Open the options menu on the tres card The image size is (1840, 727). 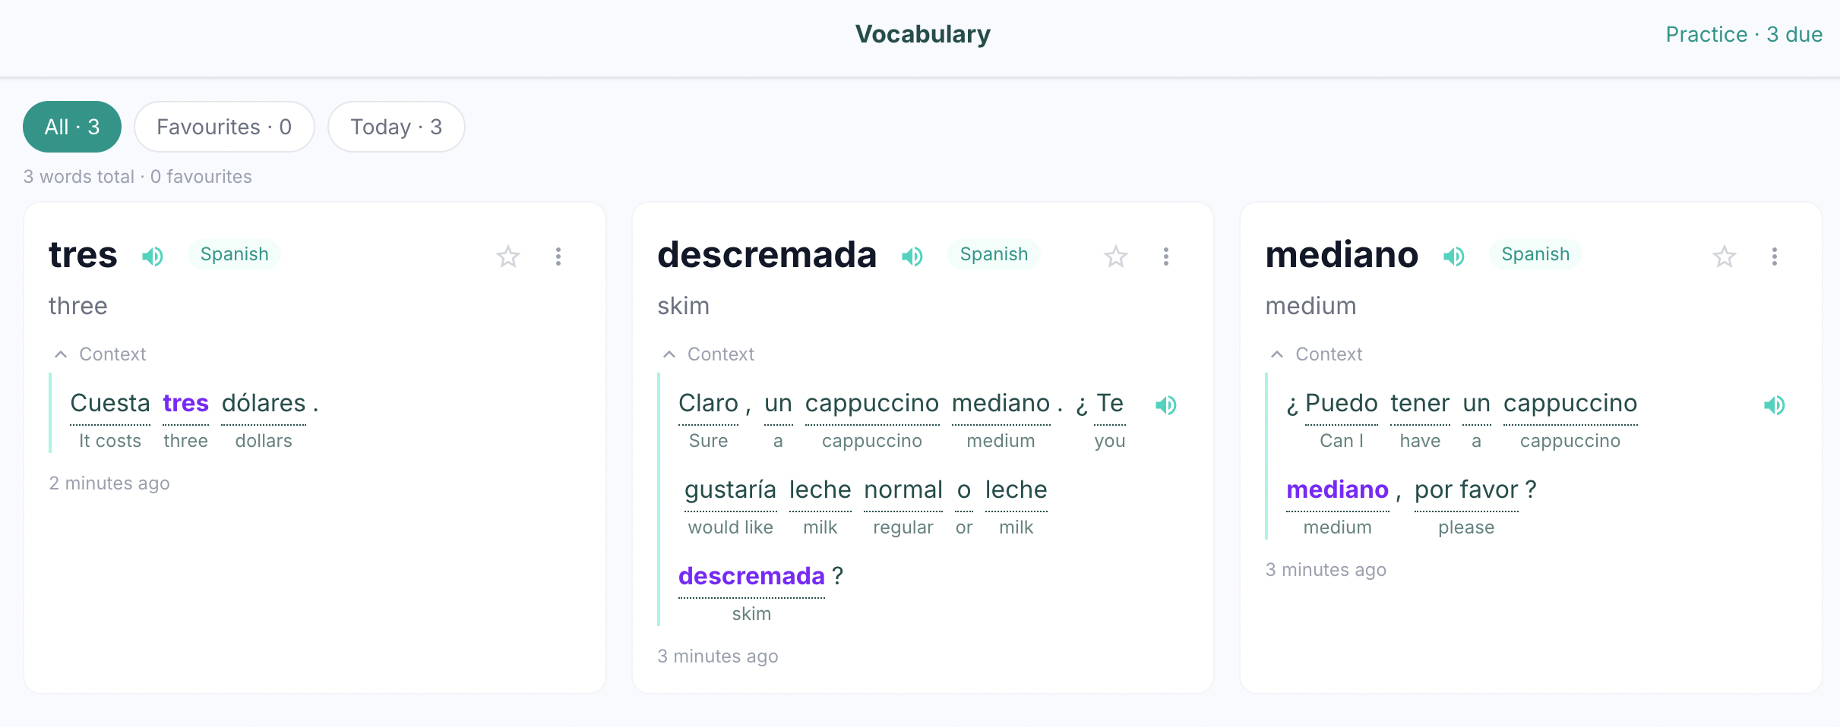(558, 256)
